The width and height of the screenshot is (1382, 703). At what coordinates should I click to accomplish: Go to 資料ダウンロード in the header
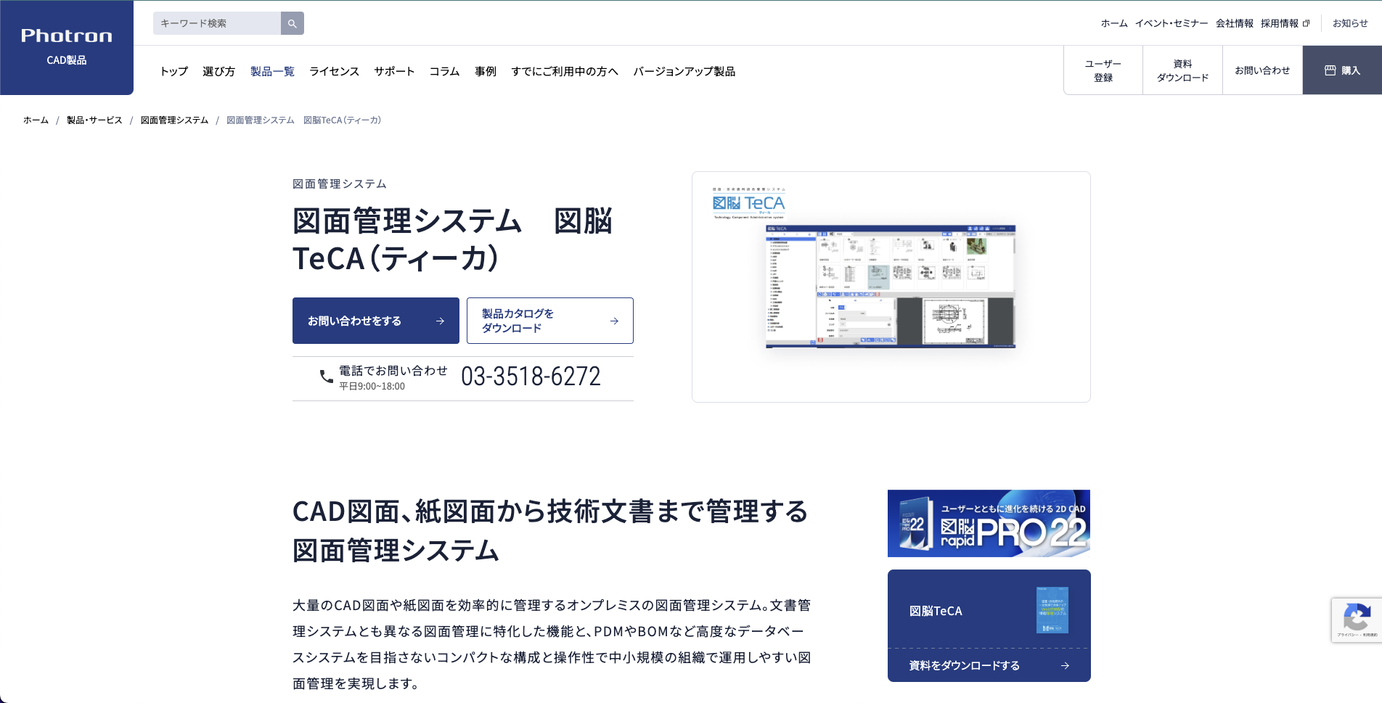(1182, 70)
